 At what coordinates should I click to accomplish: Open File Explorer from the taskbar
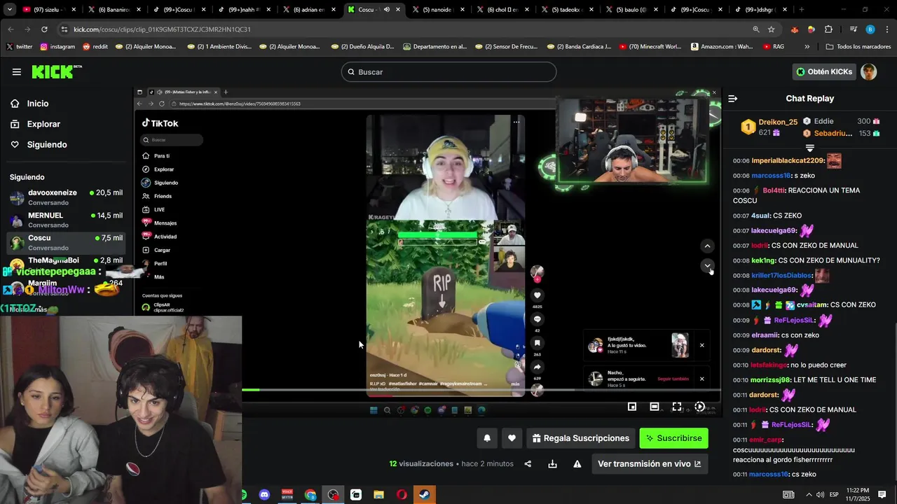pyautogui.click(x=378, y=495)
